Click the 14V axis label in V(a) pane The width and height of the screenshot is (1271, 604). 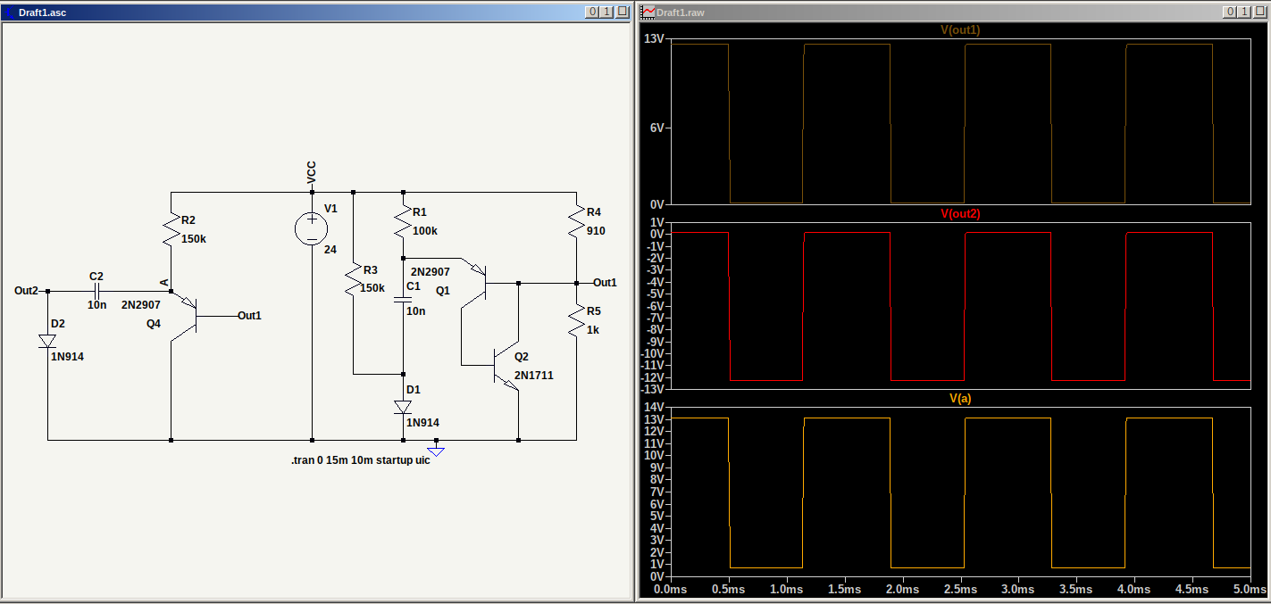point(655,407)
